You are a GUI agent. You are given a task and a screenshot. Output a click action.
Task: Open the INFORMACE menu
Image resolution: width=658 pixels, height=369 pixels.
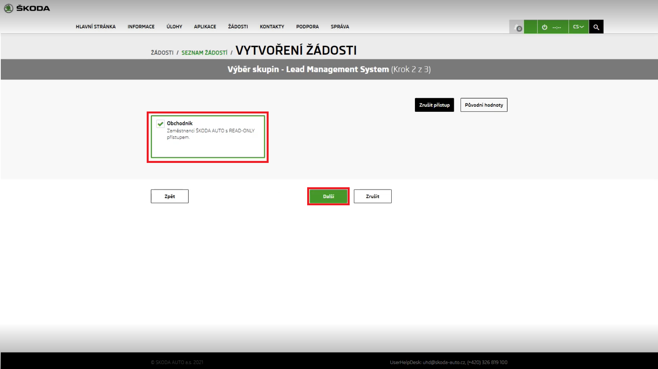(x=141, y=27)
